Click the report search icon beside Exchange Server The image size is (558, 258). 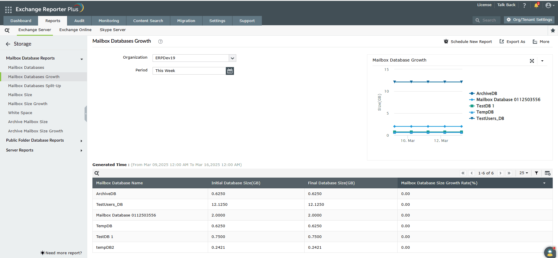7,30
